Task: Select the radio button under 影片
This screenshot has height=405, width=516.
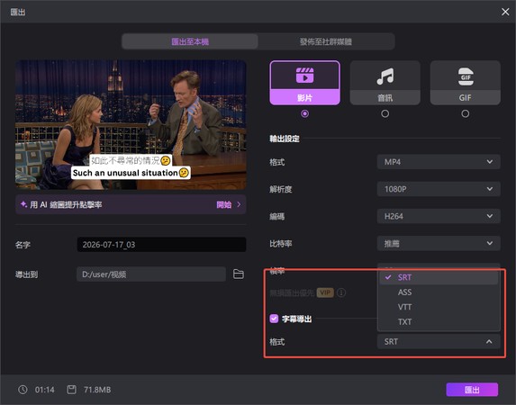Action: [304, 113]
